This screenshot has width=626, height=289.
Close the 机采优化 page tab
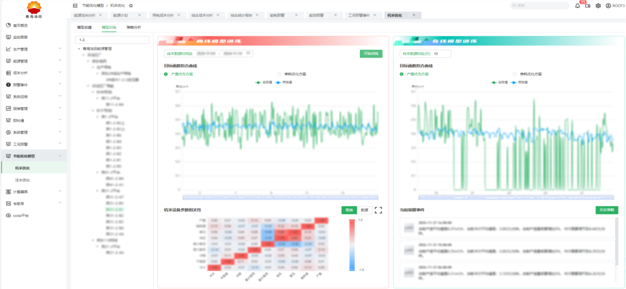coord(414,15)
